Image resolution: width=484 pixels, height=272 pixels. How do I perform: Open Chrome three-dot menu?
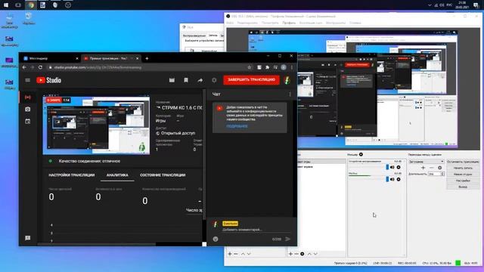291,67
